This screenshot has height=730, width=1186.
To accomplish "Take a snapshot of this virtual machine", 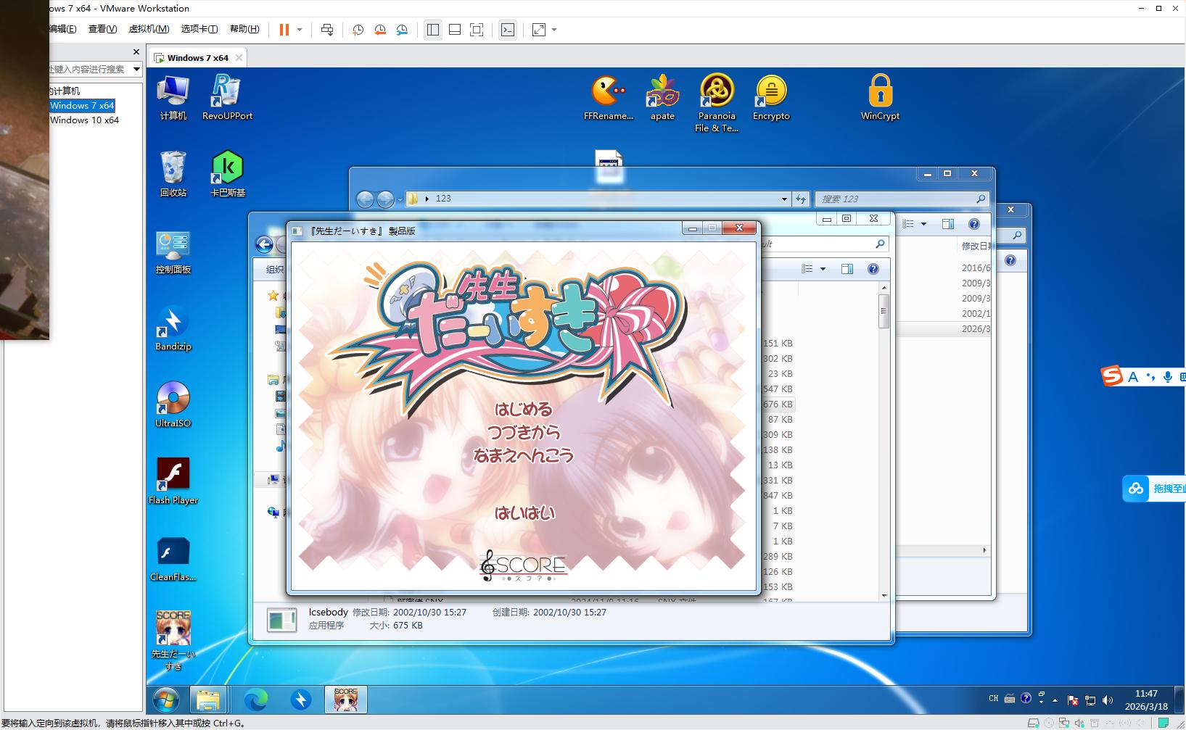I will (358, 30).
